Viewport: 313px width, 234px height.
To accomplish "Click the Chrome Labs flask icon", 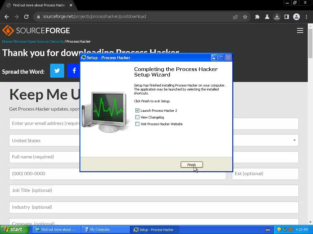I will click(x=267, y=17).
